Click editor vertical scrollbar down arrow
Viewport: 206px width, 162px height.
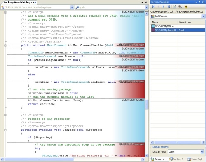147,155
